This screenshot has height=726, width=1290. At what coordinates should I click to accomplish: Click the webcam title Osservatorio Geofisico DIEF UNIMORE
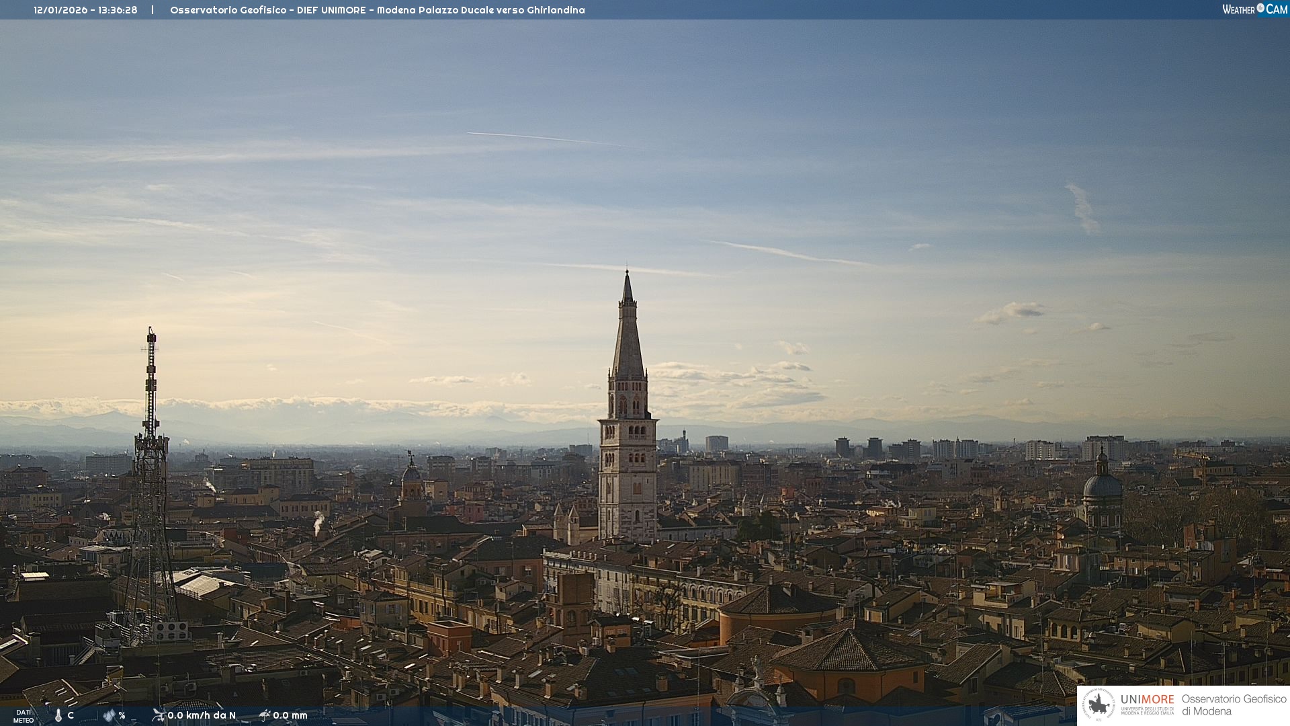[x=377, y=10]
